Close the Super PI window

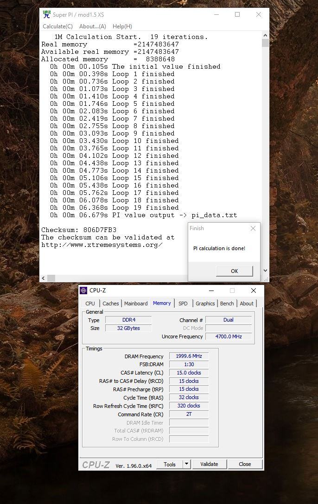point(259,14)
